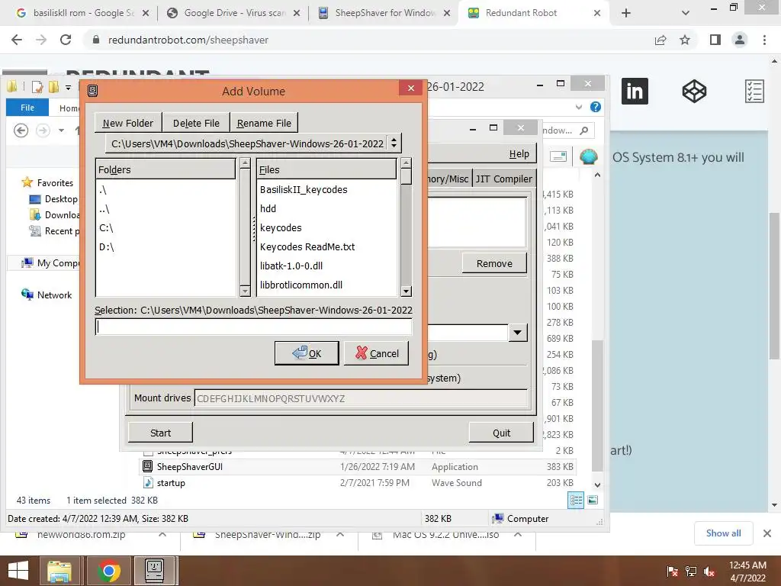The image size is (781, 586).
Task: Switch to the Google Drive Virus scan tab
Action: click(233, 13)
